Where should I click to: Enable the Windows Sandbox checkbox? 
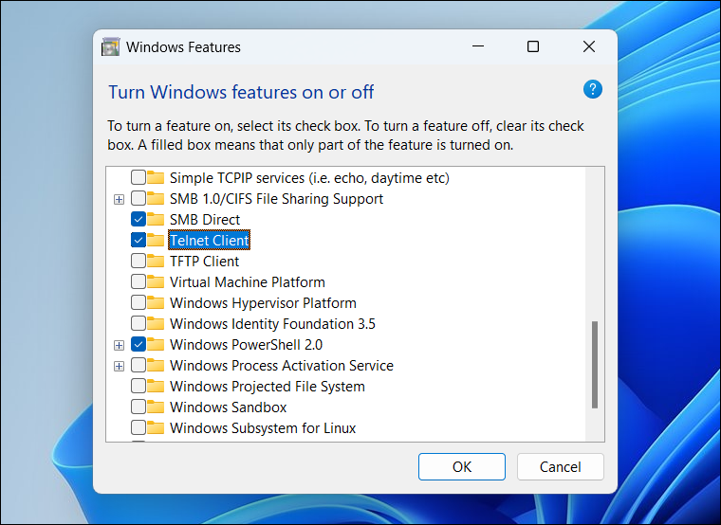(x=139, y=407)
